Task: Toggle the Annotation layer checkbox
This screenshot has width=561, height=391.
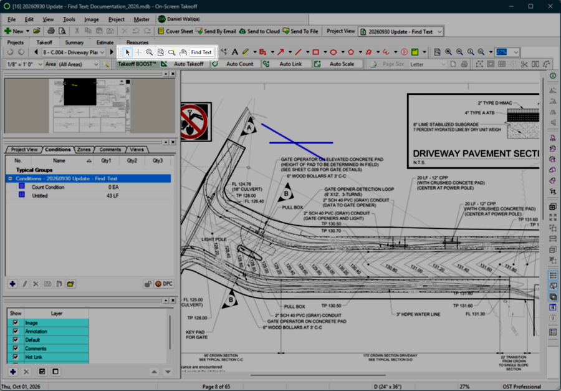Action: 16,331
